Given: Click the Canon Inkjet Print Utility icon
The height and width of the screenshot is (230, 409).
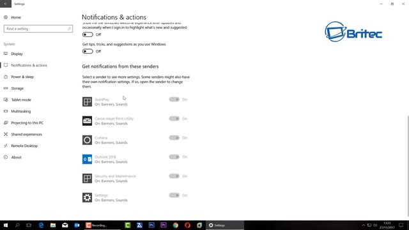Looking at the screenshot, I should [87, 121].
